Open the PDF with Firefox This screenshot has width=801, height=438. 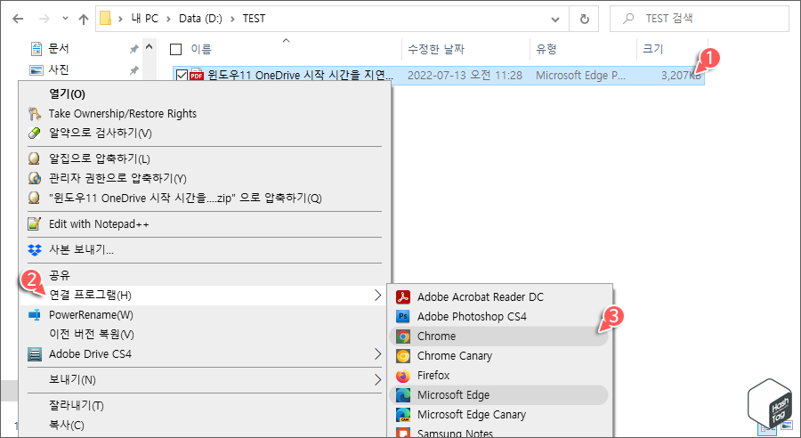(499, 375)
